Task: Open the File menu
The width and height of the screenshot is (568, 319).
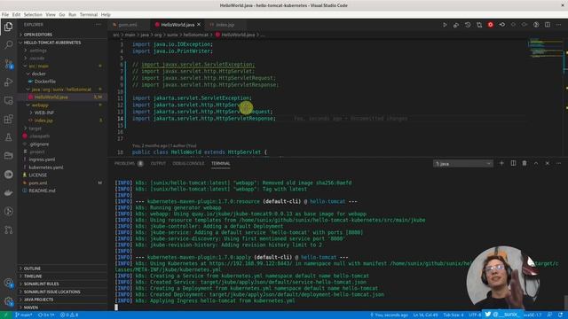Action: click(x=5, y=14)
